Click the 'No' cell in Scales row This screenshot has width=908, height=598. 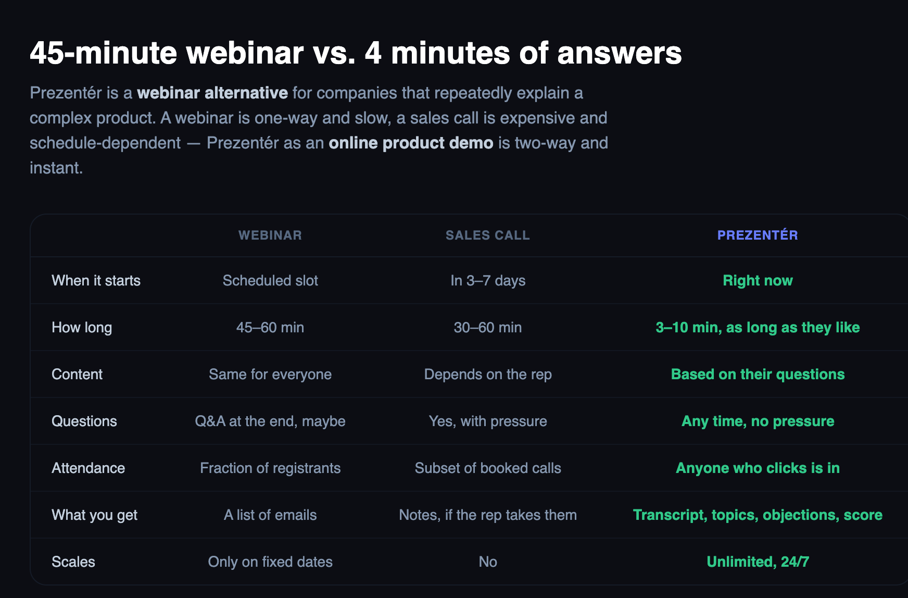point(488,562)
